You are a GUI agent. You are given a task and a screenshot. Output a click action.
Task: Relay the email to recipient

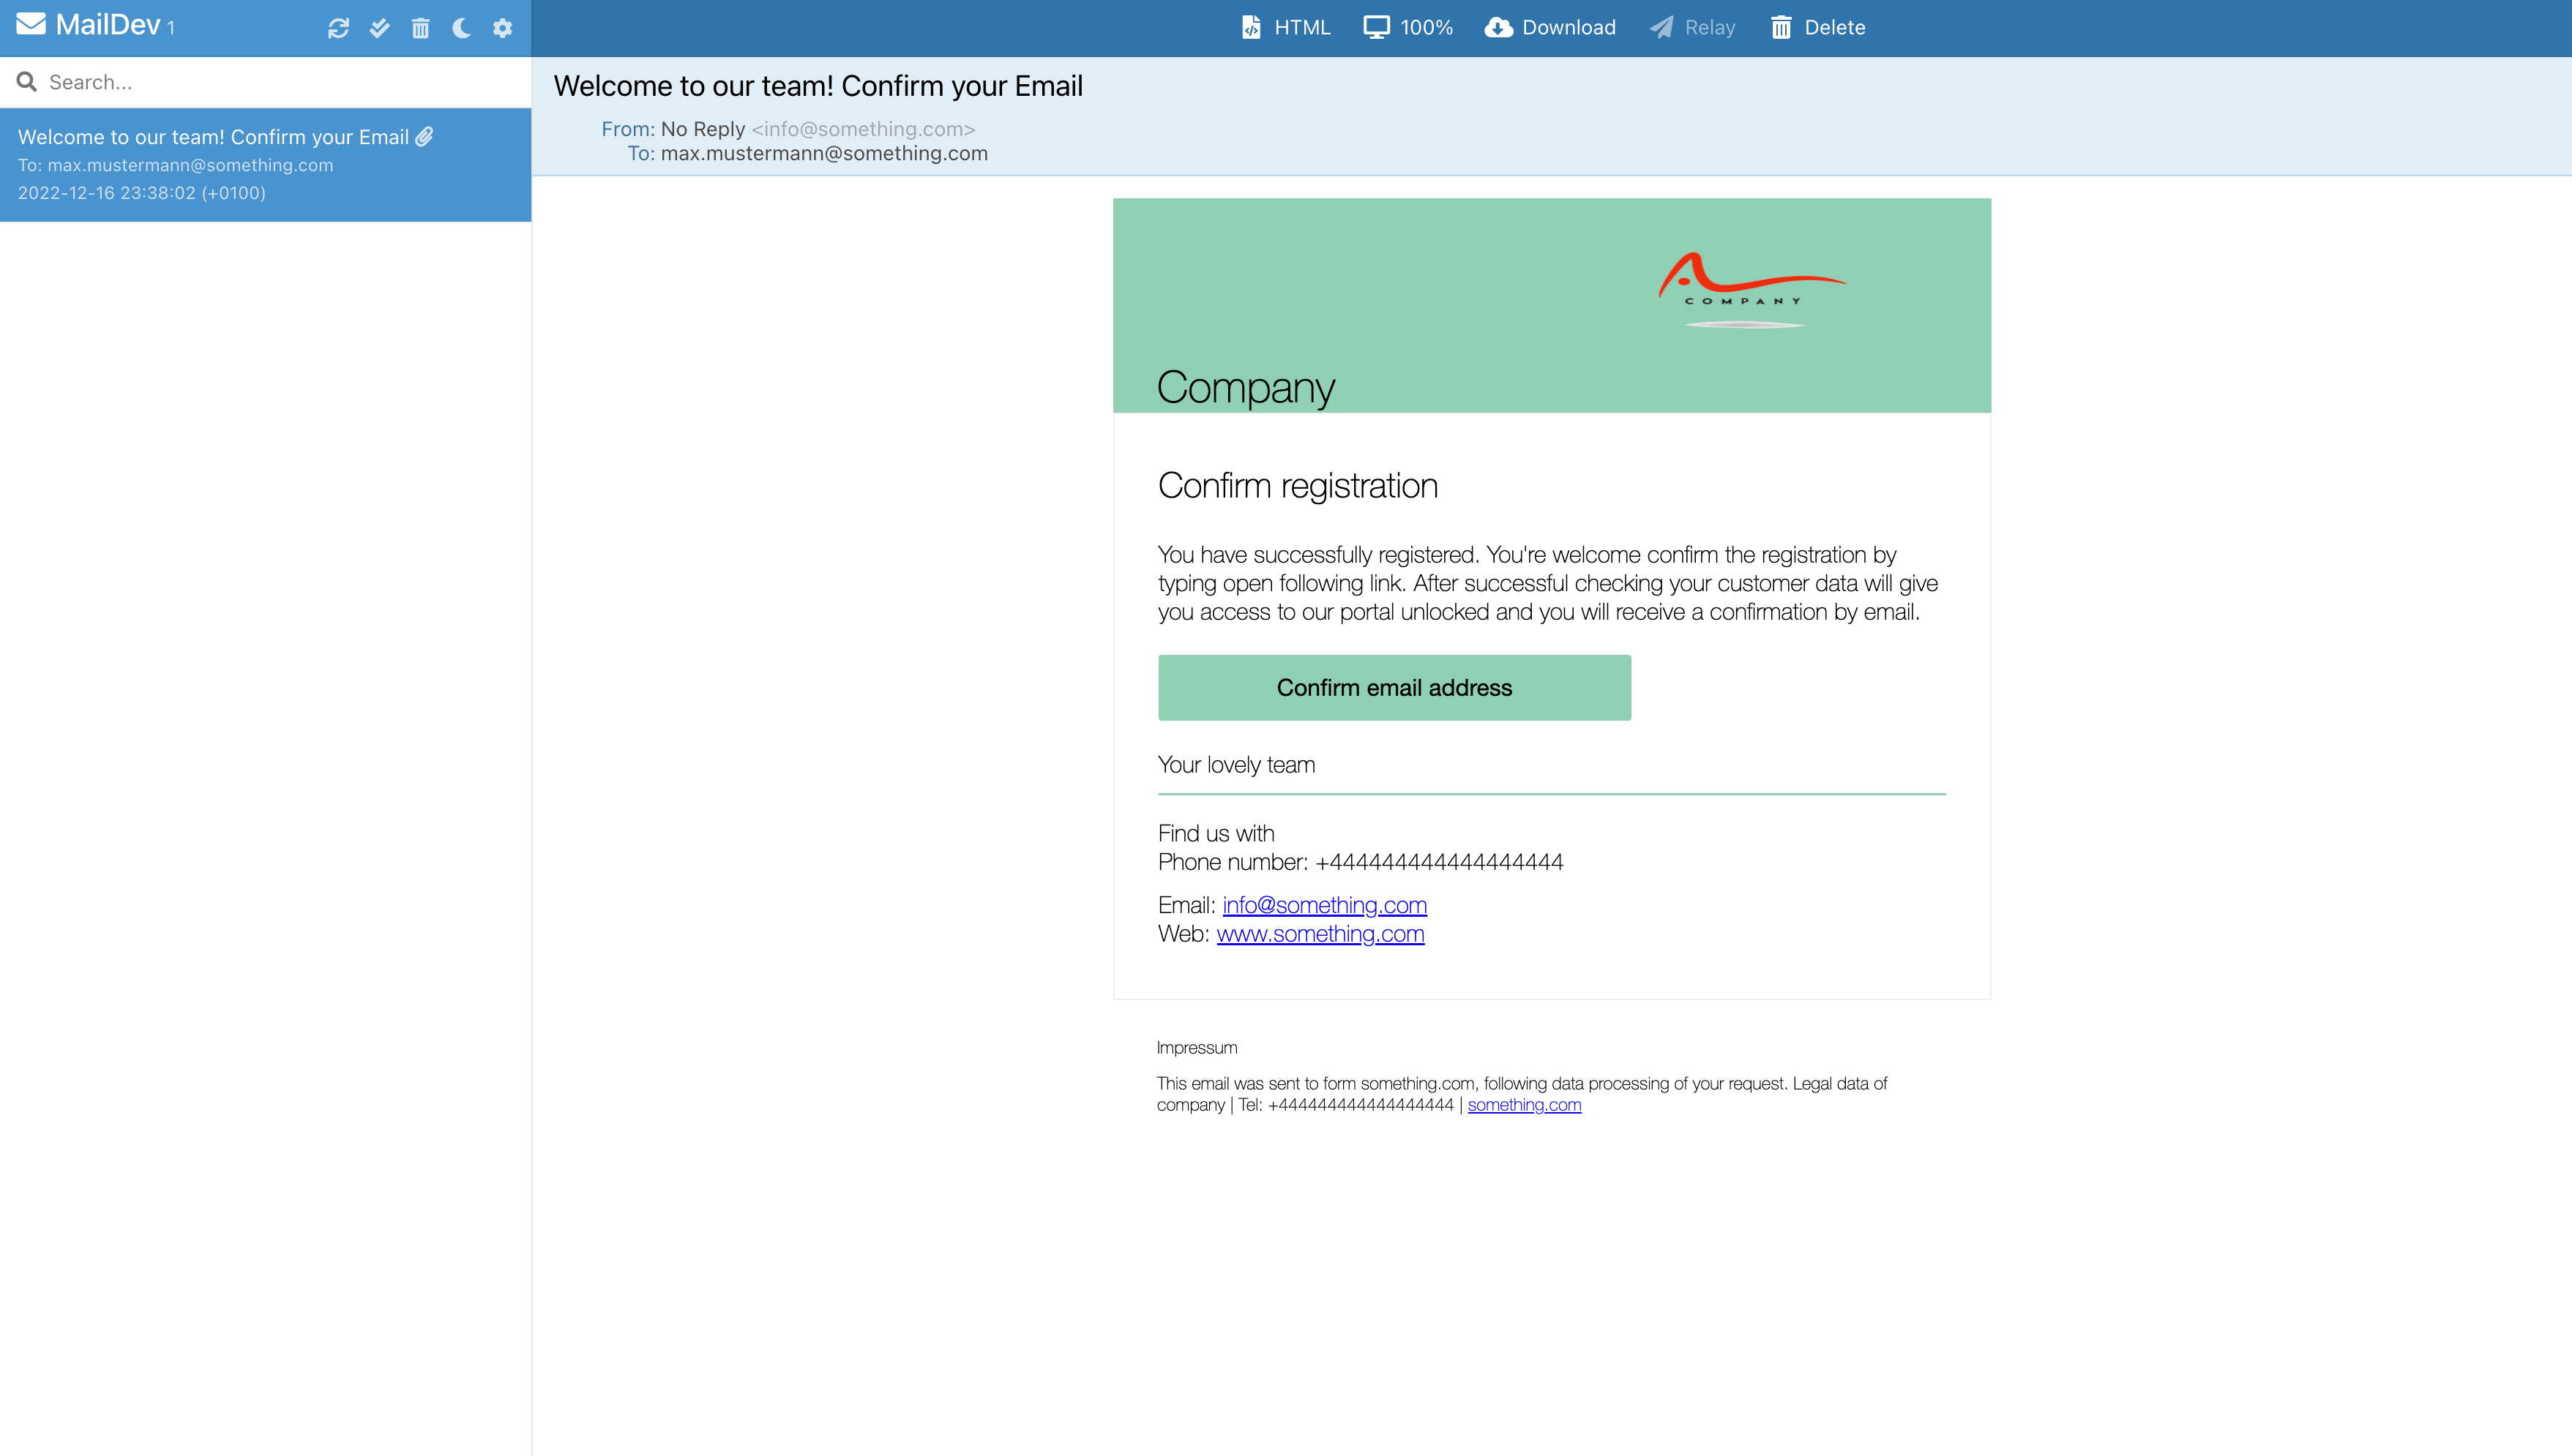[1693, 28]
